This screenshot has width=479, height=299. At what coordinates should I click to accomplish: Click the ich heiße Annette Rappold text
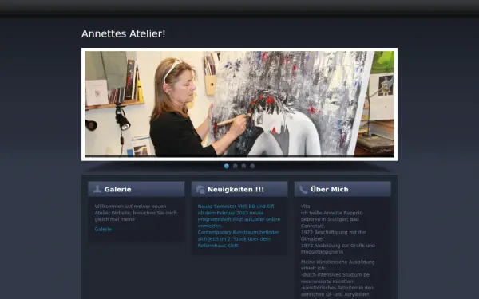pos(332,213)
